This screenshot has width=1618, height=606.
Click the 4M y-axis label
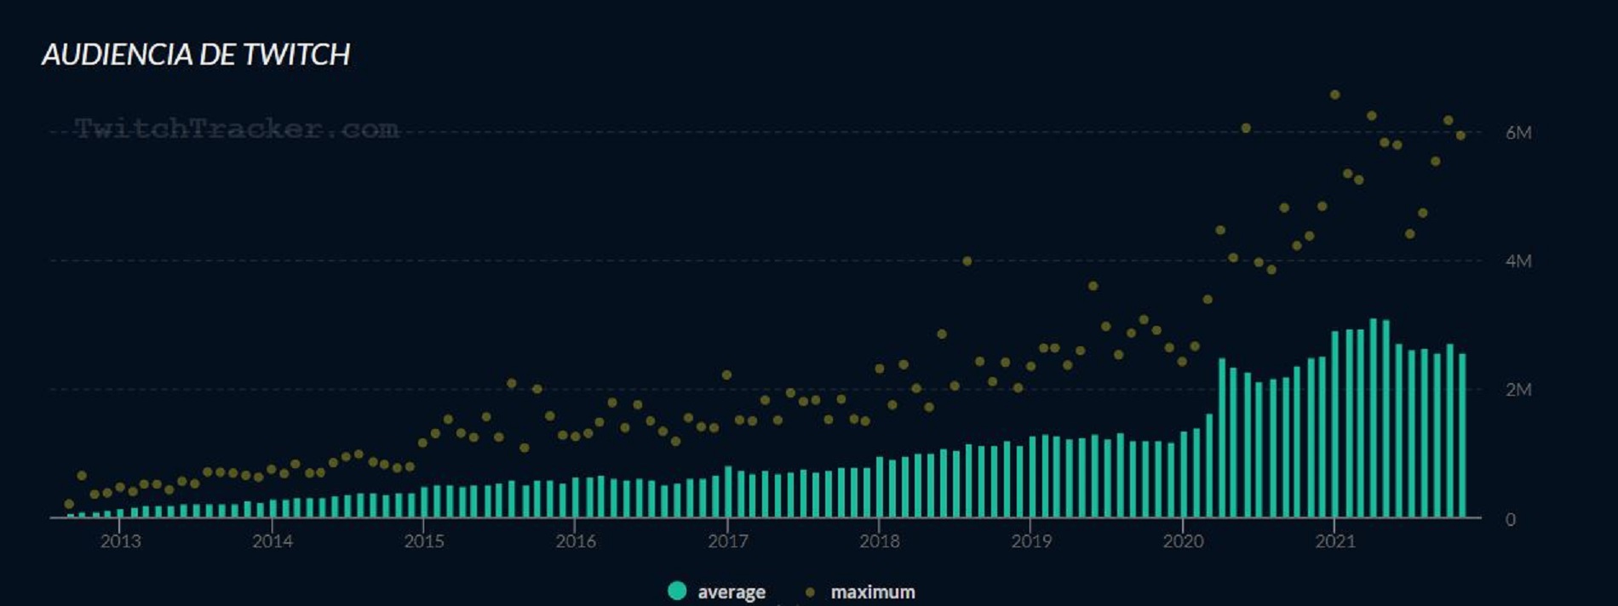pyautogui.click(x=1518, y=261)
